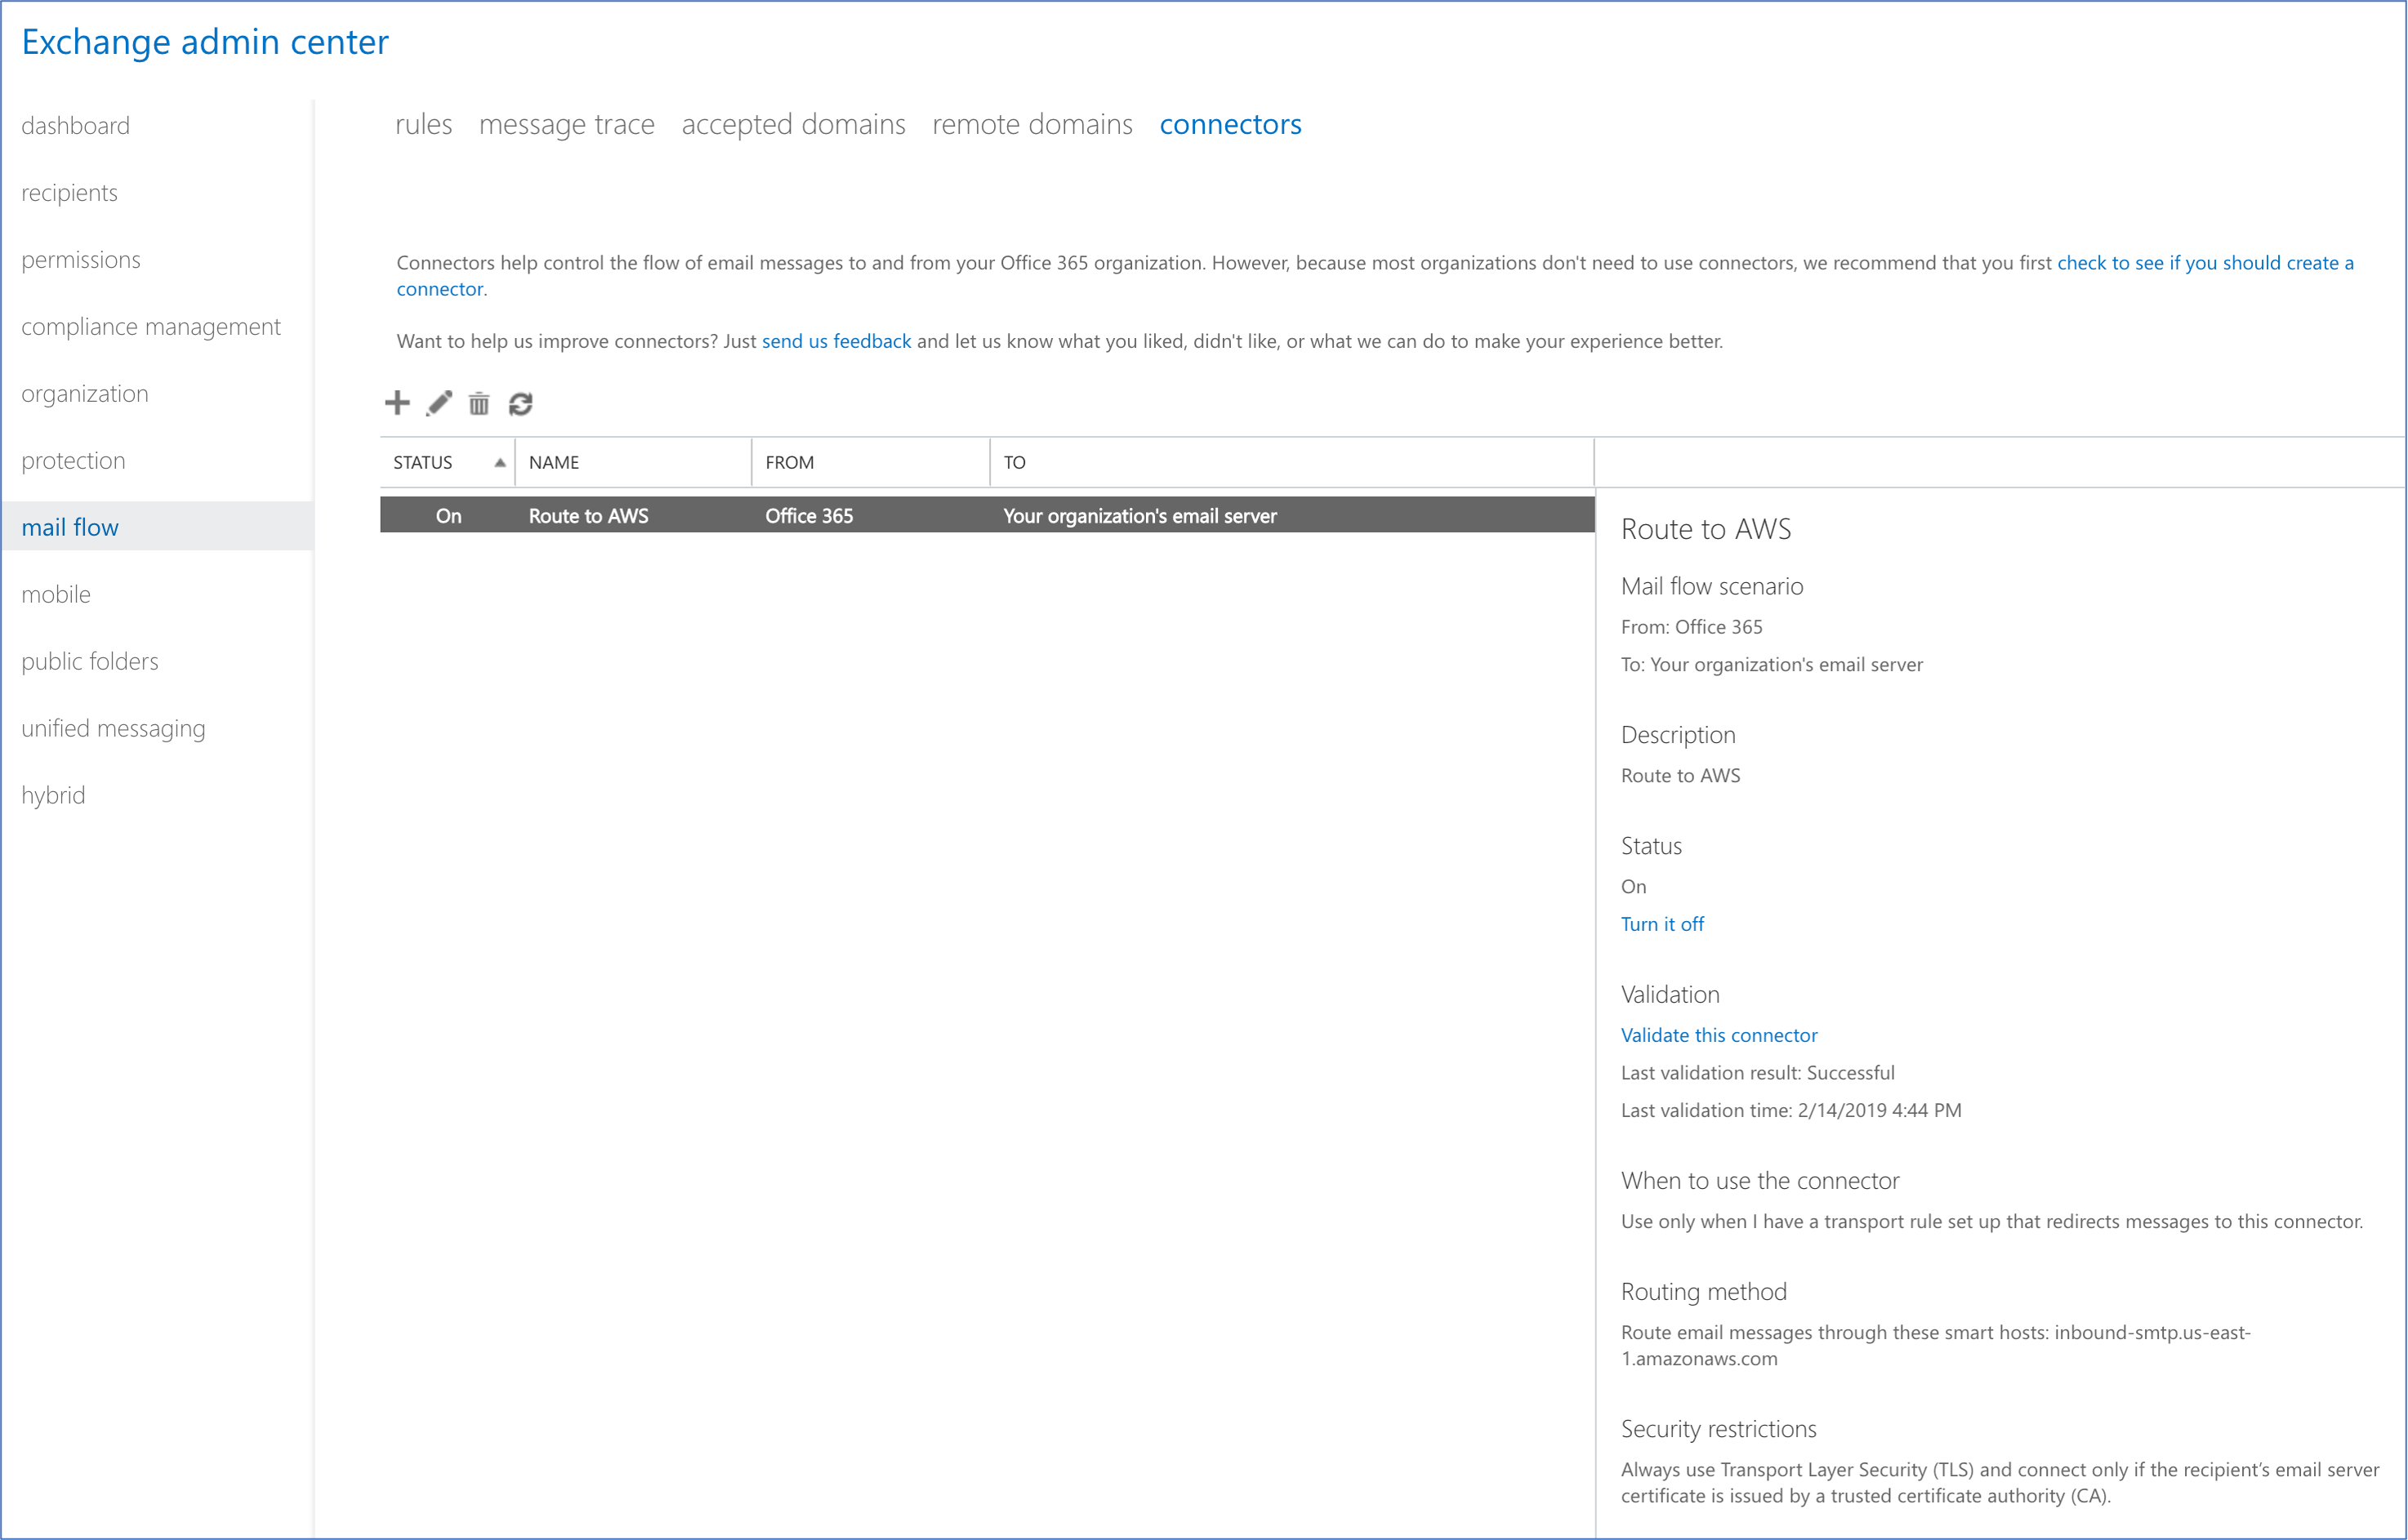Go to the remote domains tab
Screen dimensions: 2408x1540
click(x=1032, y=124)
